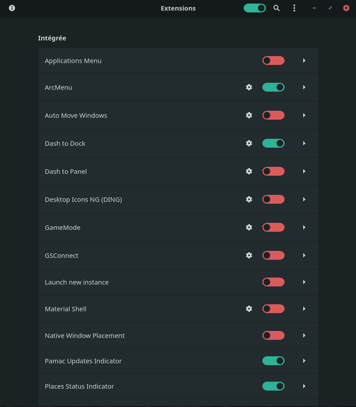Disable the Pamac Updates Indicator switch
Viewport: 356px width, 407px height.
[273, 361]
